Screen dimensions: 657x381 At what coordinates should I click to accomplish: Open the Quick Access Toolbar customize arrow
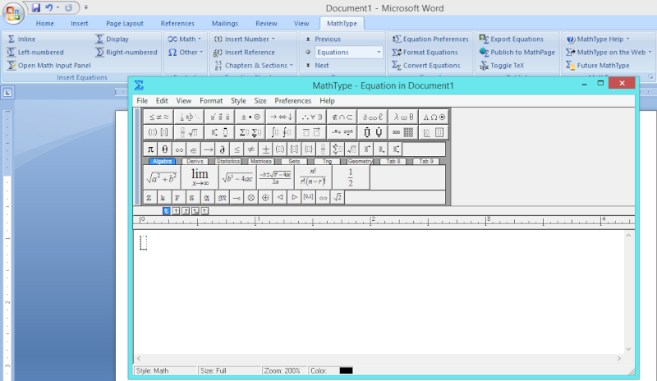86,7
